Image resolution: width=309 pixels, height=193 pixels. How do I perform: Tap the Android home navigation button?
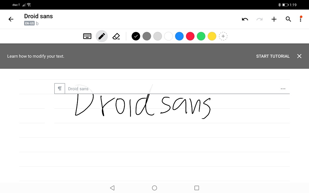154,188
